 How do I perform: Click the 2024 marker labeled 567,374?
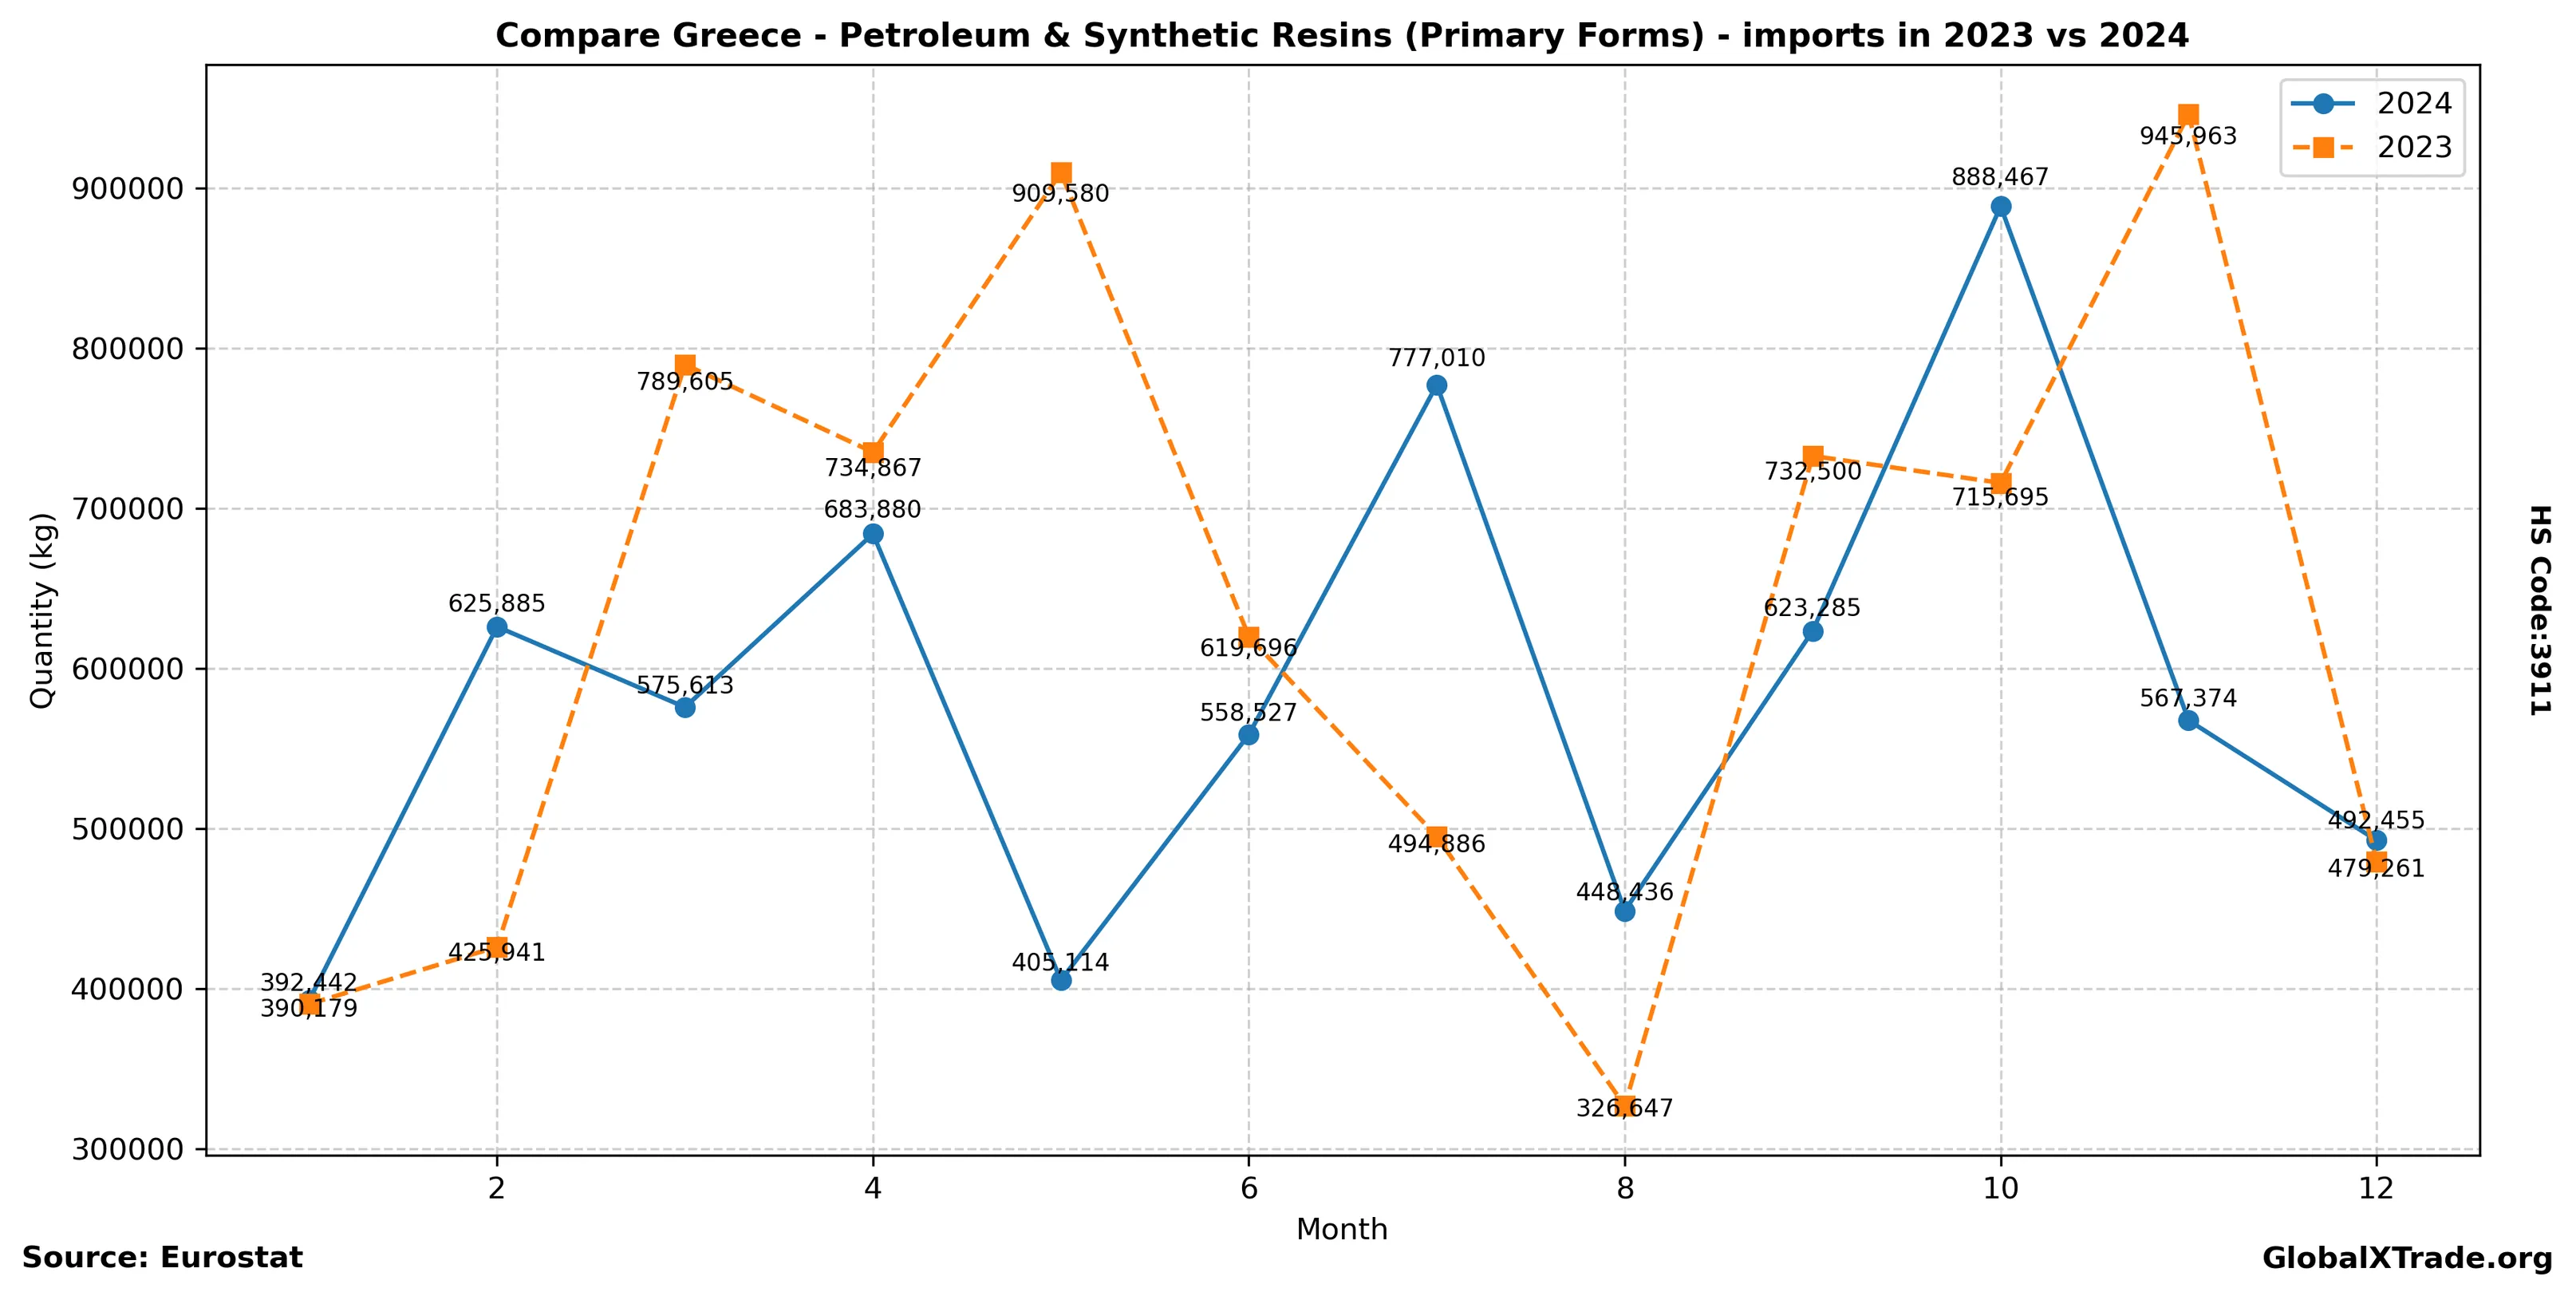click(2188, 720)
